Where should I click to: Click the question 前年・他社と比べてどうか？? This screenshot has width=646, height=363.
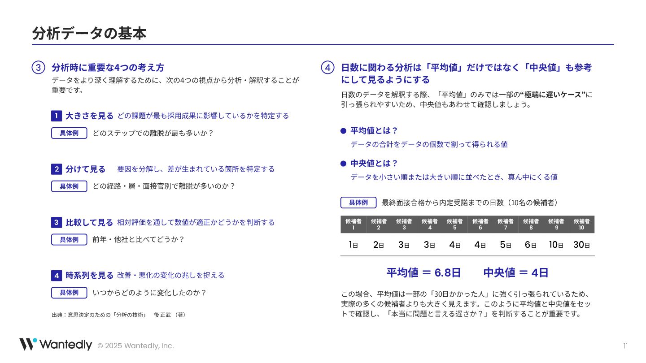pyautogui.click(x=139, y=240)
